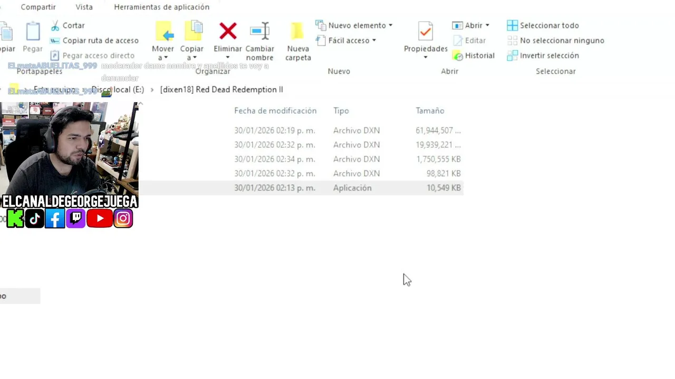Open the Herramientas de aplicación tab

tap(161, 7)
